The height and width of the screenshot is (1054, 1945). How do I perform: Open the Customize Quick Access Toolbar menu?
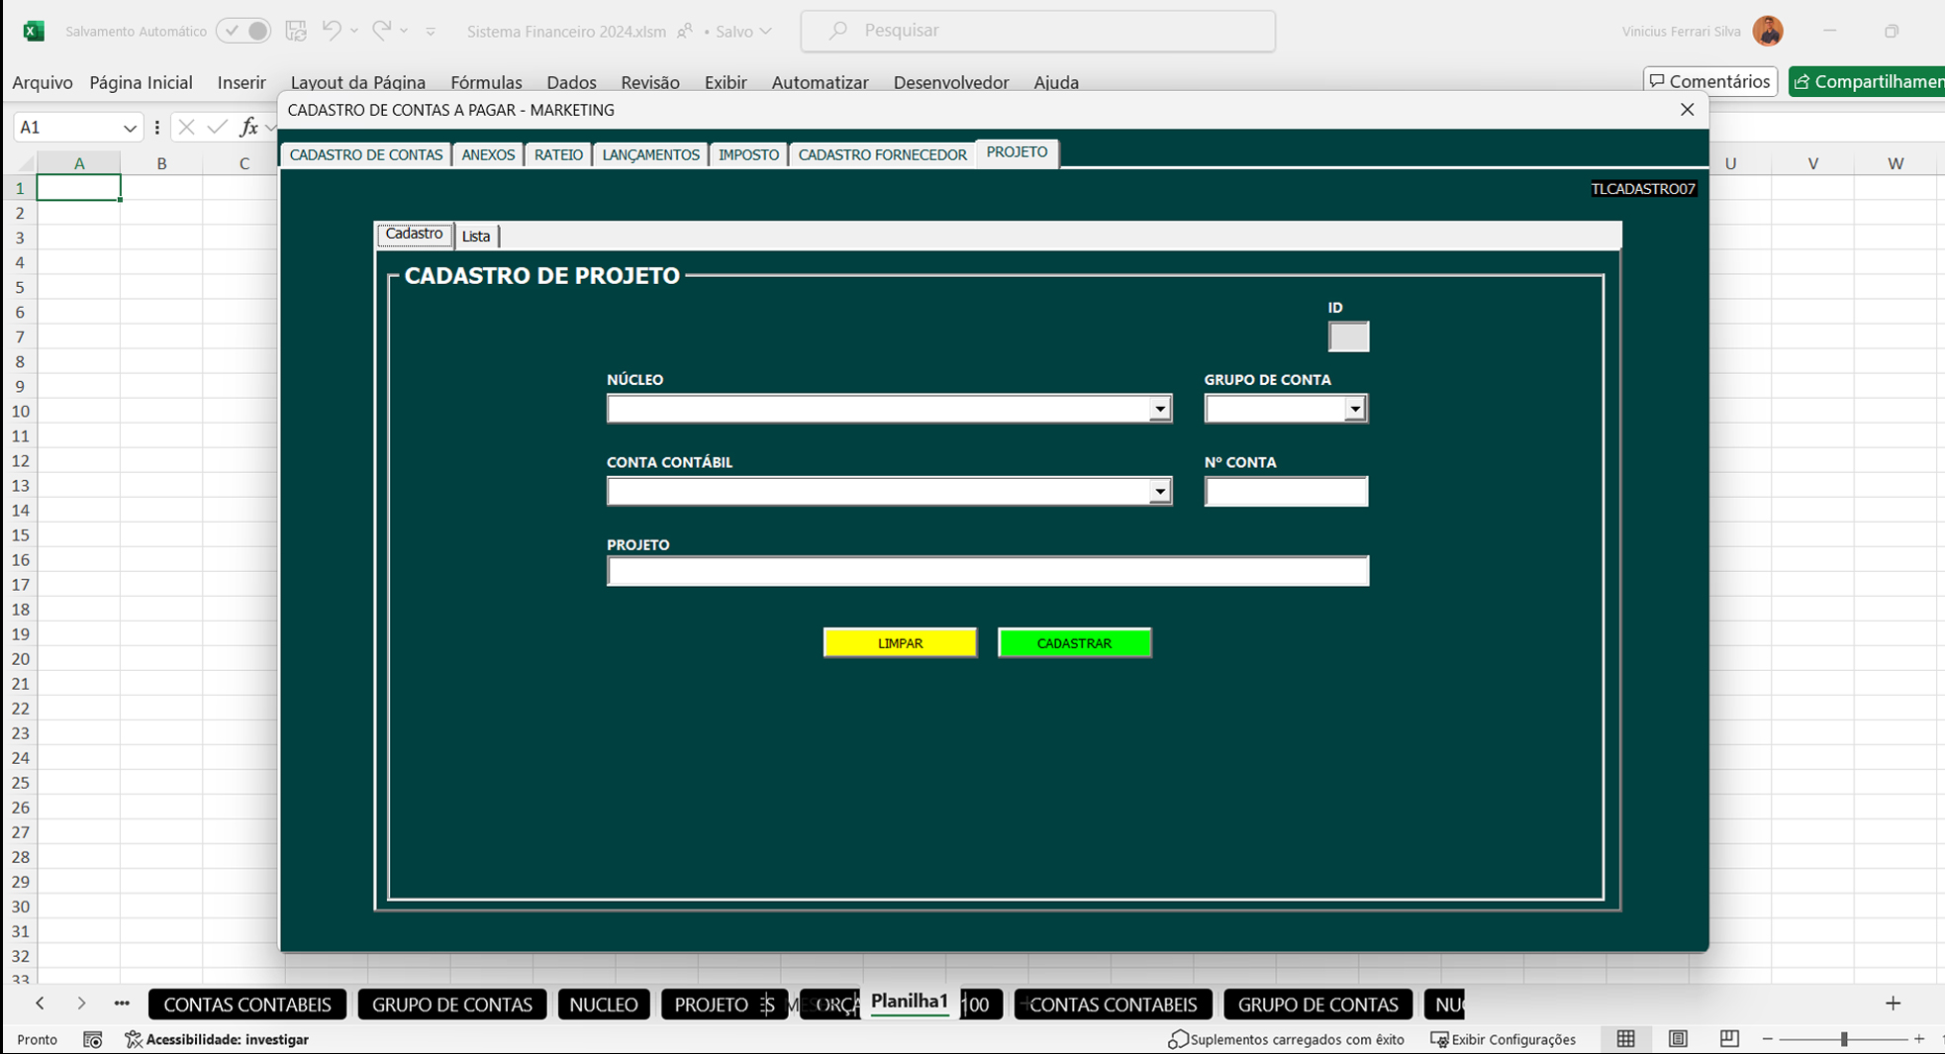(x=431, y=32)
